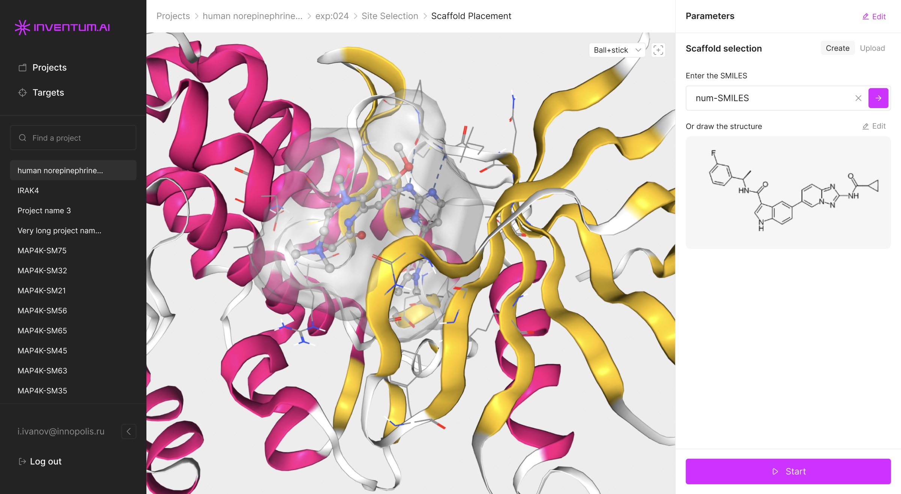Select the human norepinephrine project

pos(73,170)
